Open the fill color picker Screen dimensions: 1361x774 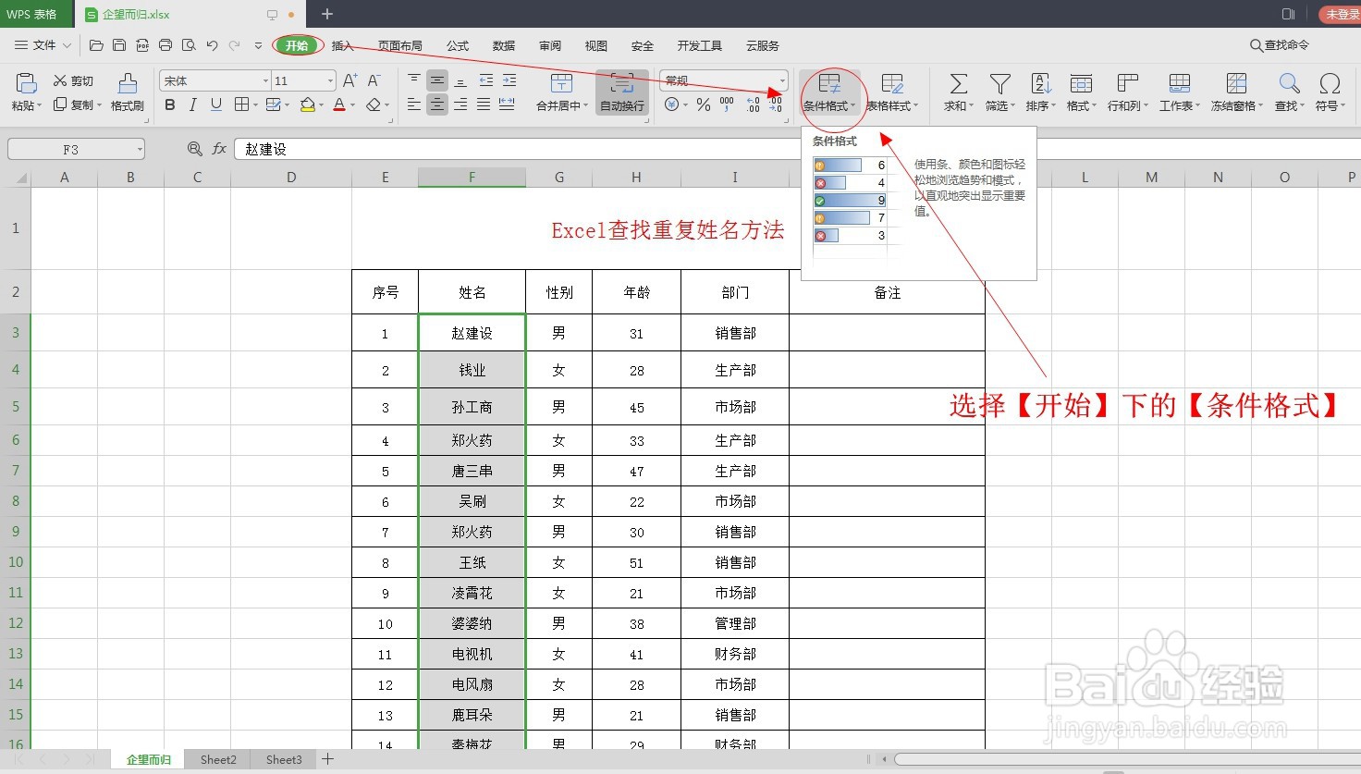click(312, 105)
